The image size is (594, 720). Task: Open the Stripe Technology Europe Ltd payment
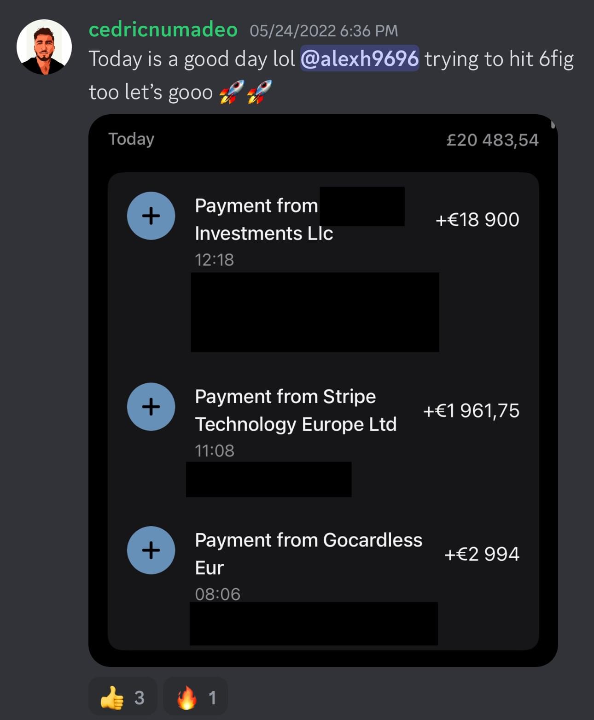coord(296,410)
